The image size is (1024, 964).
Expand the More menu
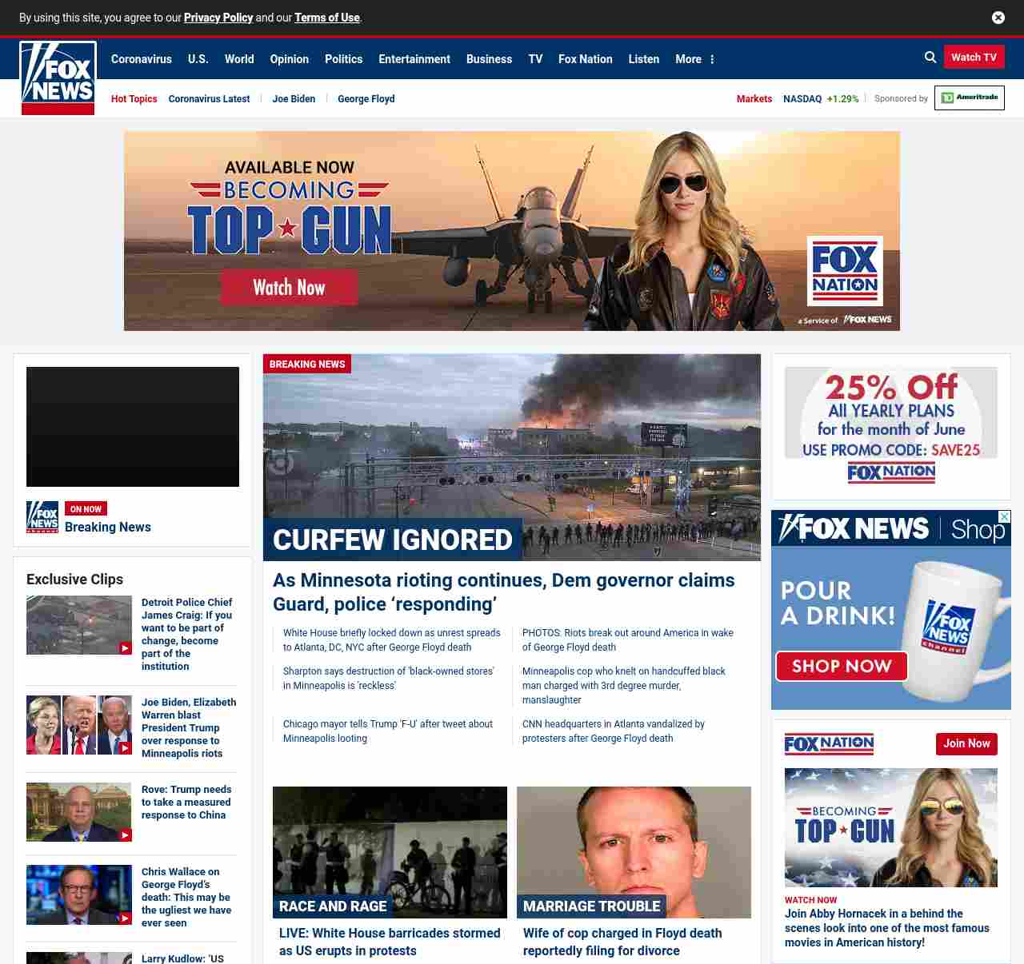point(694,59)
